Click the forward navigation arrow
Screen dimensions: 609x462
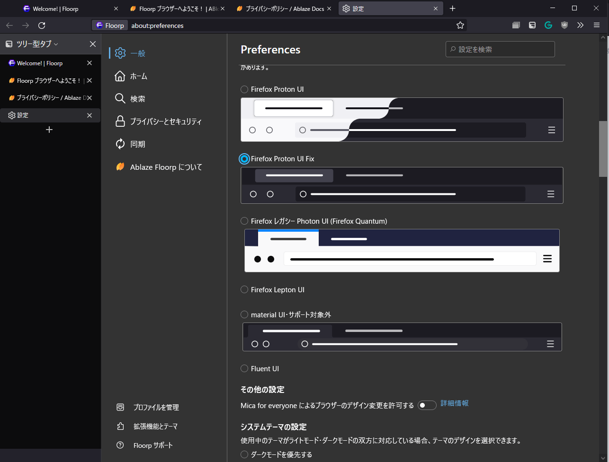[x=26, y=26]
